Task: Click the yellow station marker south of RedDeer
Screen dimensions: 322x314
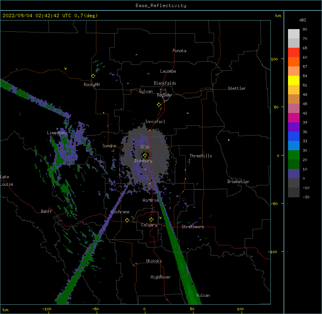Action: point(159,105)
